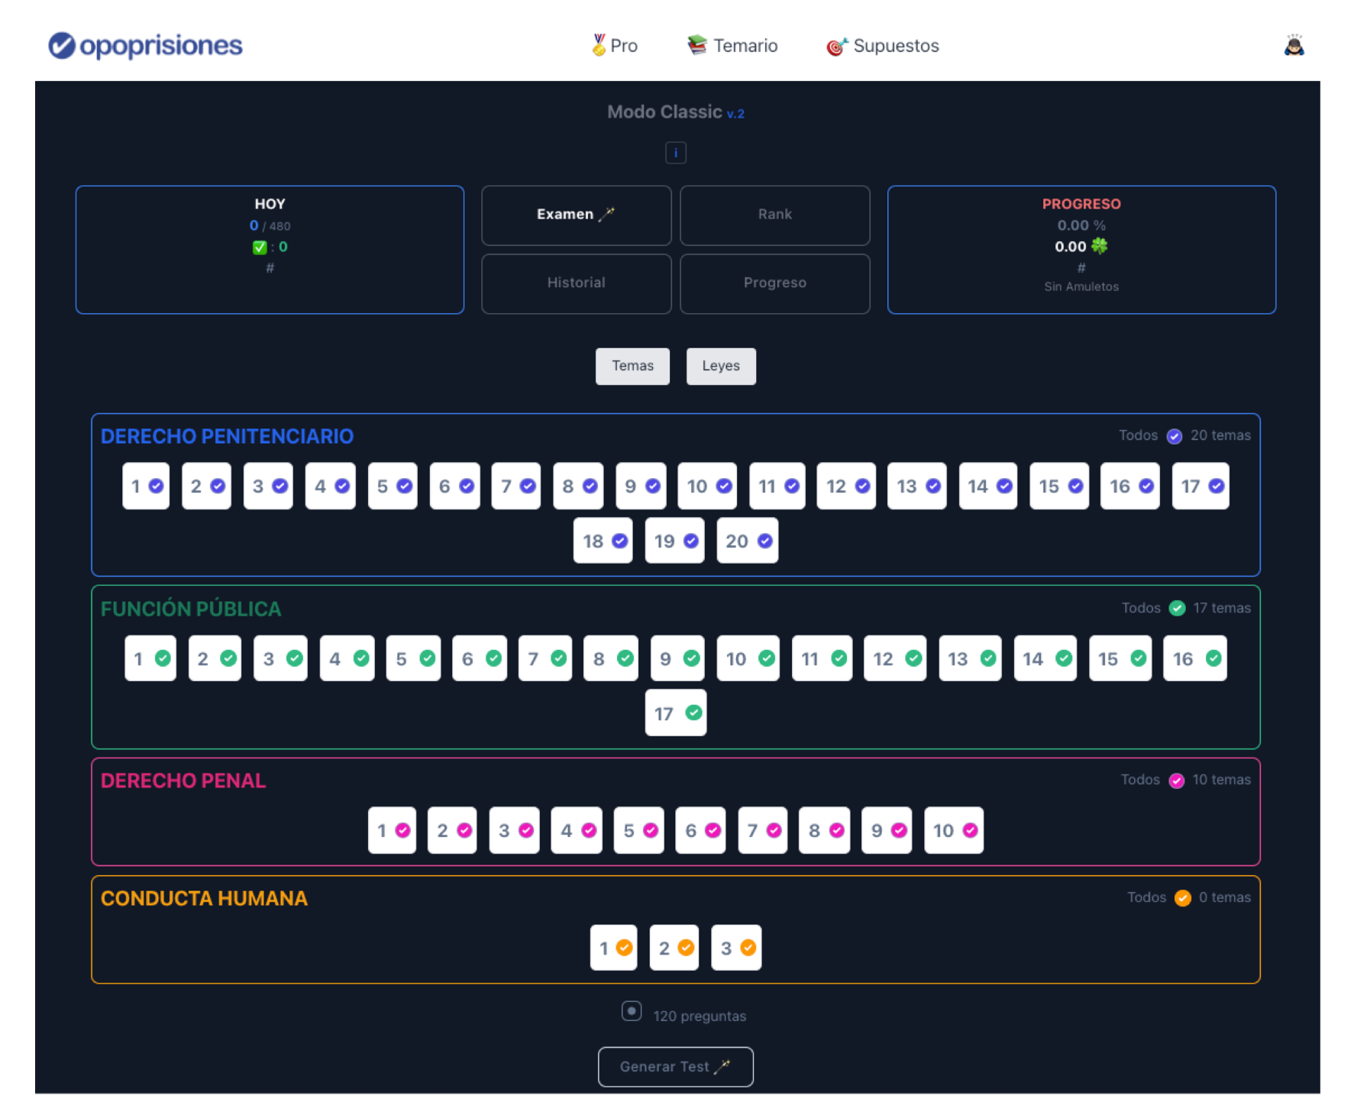Screen dimensions: 1354x1102
Task: Open the user avatar icon
Action: [1294, 46]
